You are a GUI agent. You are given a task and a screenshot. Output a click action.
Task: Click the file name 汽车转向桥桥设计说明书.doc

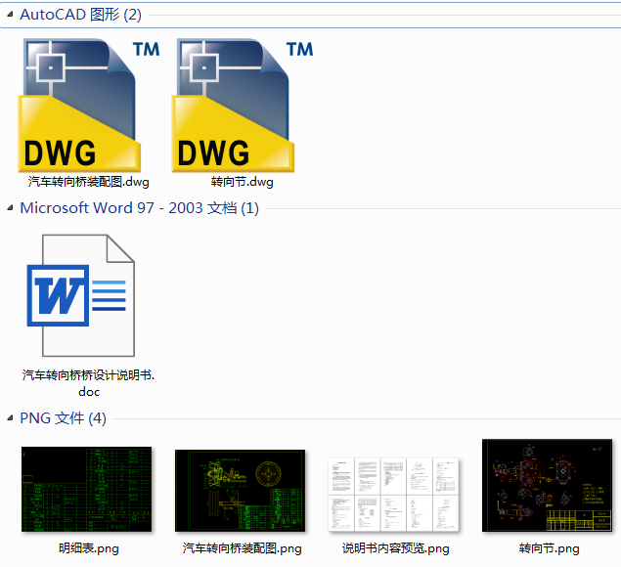[x=88, y=383]
